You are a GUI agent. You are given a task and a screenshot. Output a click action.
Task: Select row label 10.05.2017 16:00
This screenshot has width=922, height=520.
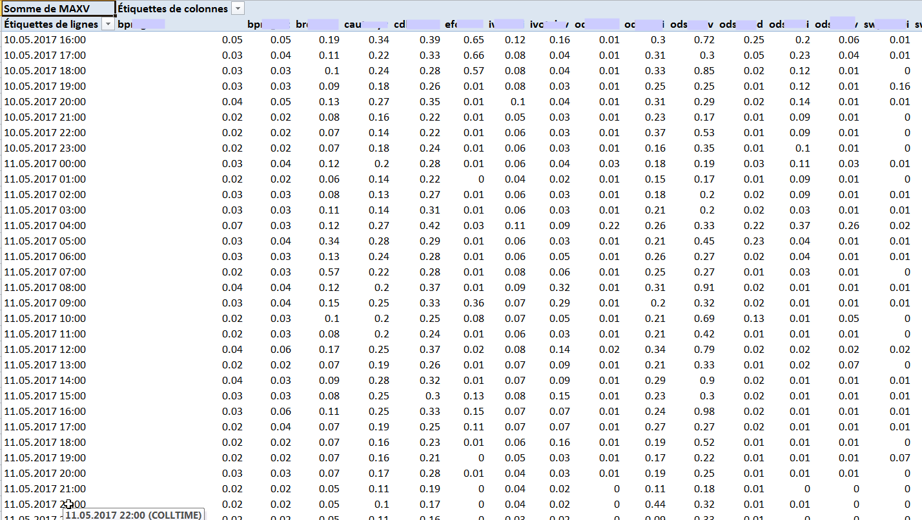[45, 40]
